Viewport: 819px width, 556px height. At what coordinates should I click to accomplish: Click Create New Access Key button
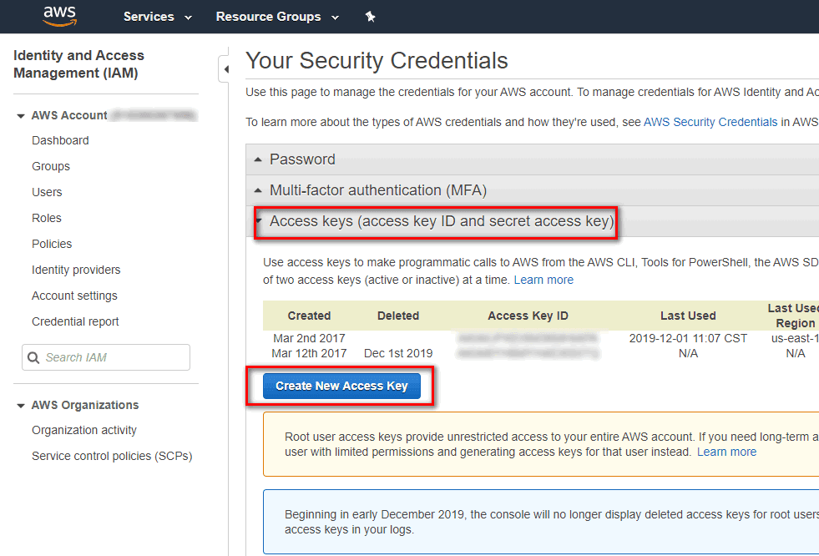coord(341,387)
